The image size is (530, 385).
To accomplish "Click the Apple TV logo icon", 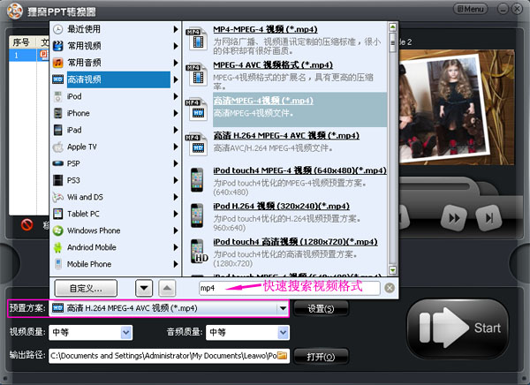I will coord(57,147).
